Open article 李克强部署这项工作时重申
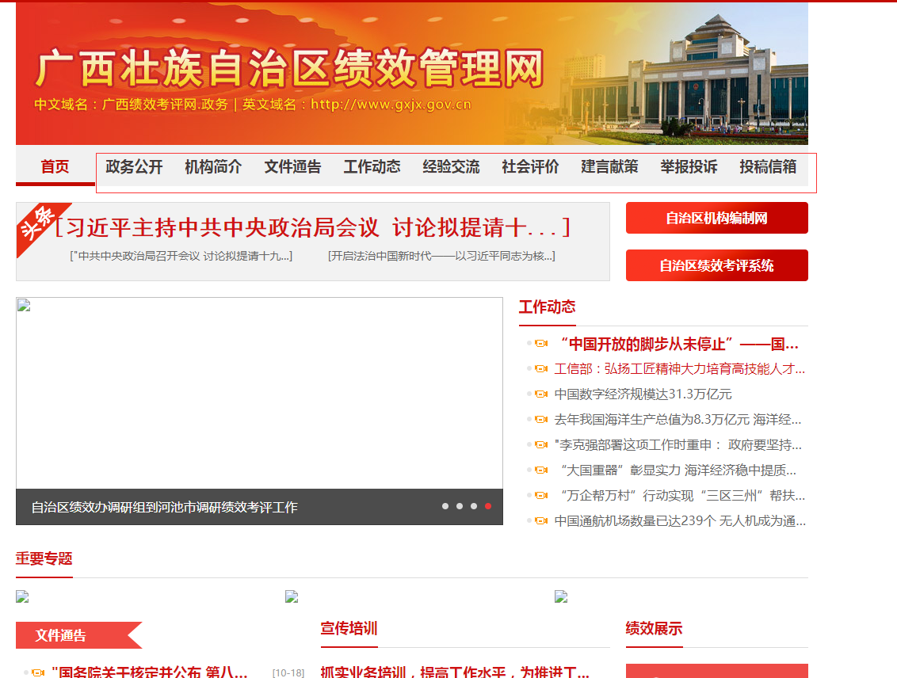 click(678, 445)
